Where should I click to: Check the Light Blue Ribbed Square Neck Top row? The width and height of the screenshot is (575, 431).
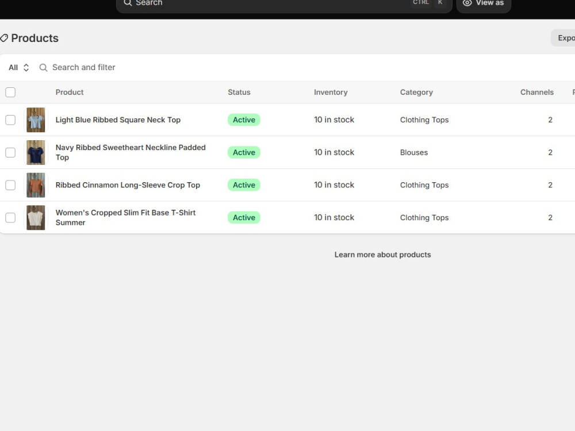10,120
